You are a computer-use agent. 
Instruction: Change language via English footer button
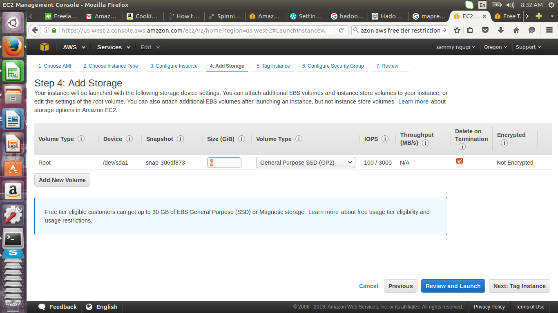(102, 307)
